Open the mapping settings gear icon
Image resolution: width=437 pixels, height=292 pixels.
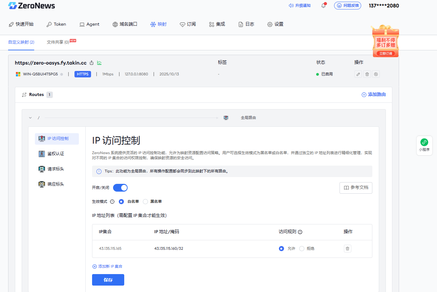click(376, 74)
